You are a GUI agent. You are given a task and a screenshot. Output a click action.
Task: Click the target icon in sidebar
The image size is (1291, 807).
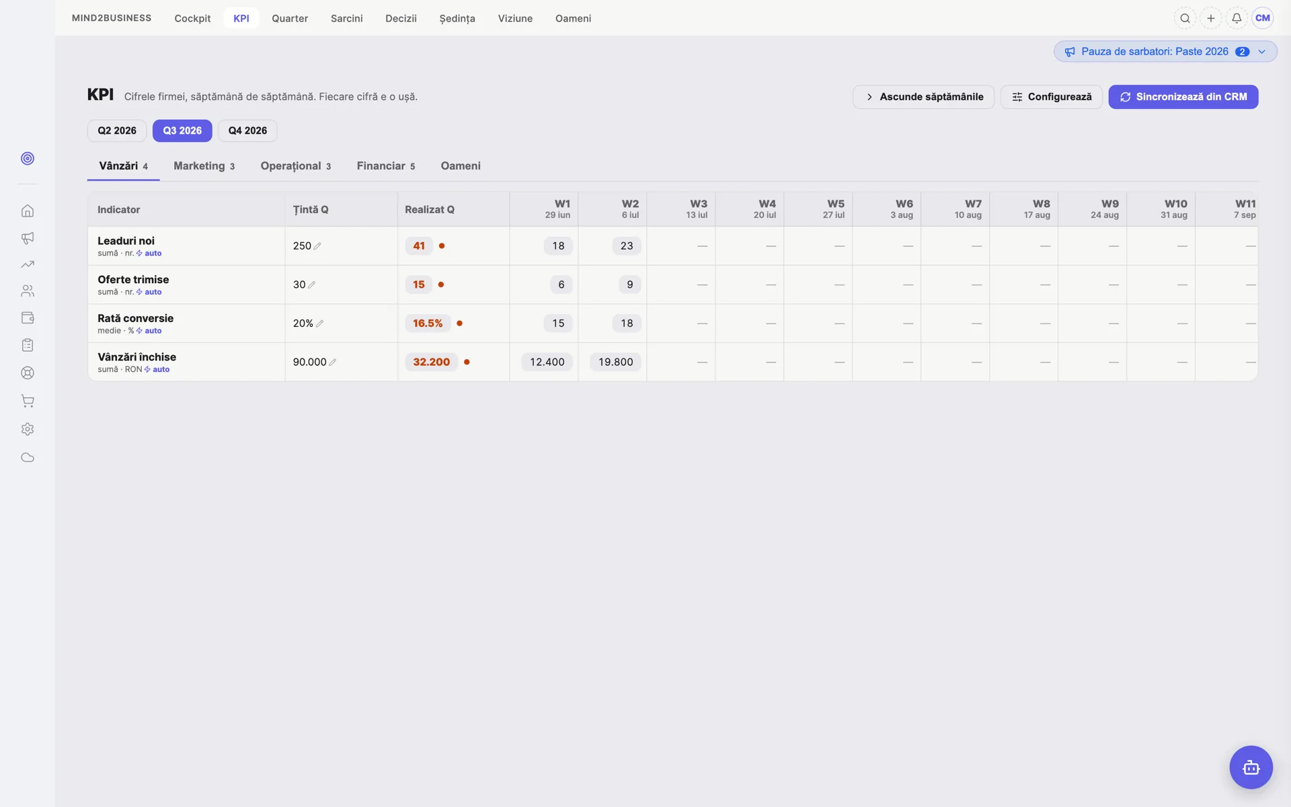pyautogui.click(x=28, y=158)
